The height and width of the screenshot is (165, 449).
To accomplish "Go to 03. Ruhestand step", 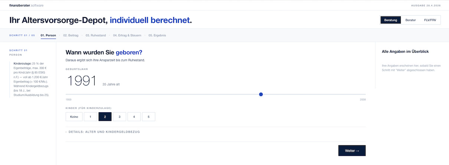I will coord(96,35).
